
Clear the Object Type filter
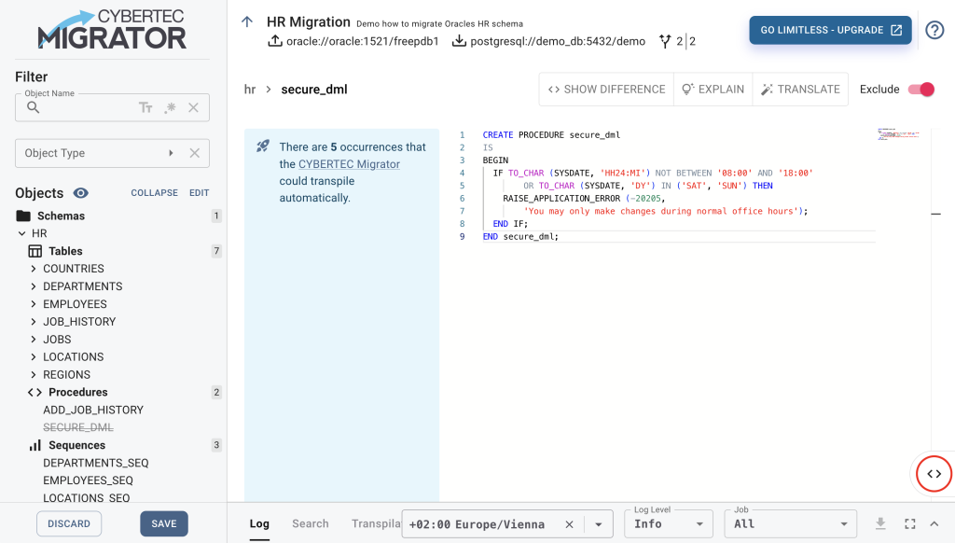tap(194, 153)
